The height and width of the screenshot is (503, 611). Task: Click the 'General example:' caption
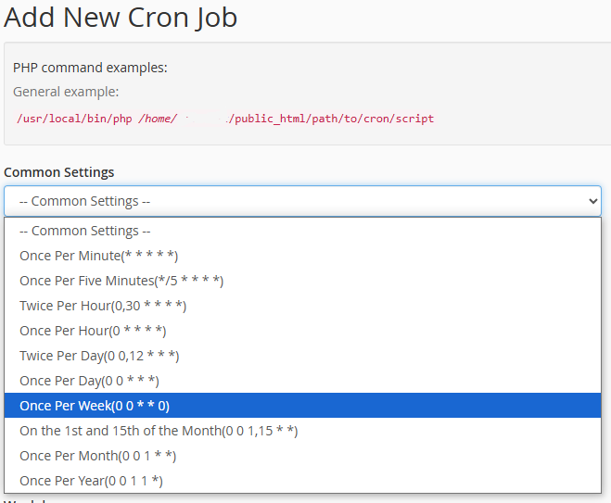[66, 92]
